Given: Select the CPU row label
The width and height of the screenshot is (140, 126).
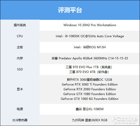Looking at the screenshot, I should coord(20,36).
